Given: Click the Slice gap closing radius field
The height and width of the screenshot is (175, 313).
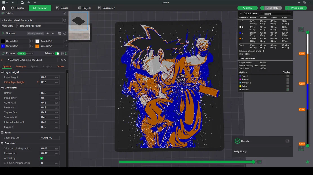Looking at the screenshot, I should (x=50, y=148).
